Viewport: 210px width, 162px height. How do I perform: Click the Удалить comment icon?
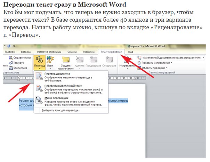tap(80, 60)
